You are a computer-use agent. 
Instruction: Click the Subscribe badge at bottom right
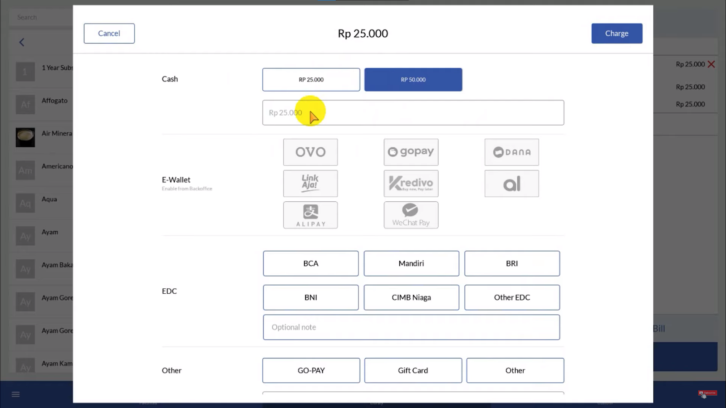coord(707,393)
